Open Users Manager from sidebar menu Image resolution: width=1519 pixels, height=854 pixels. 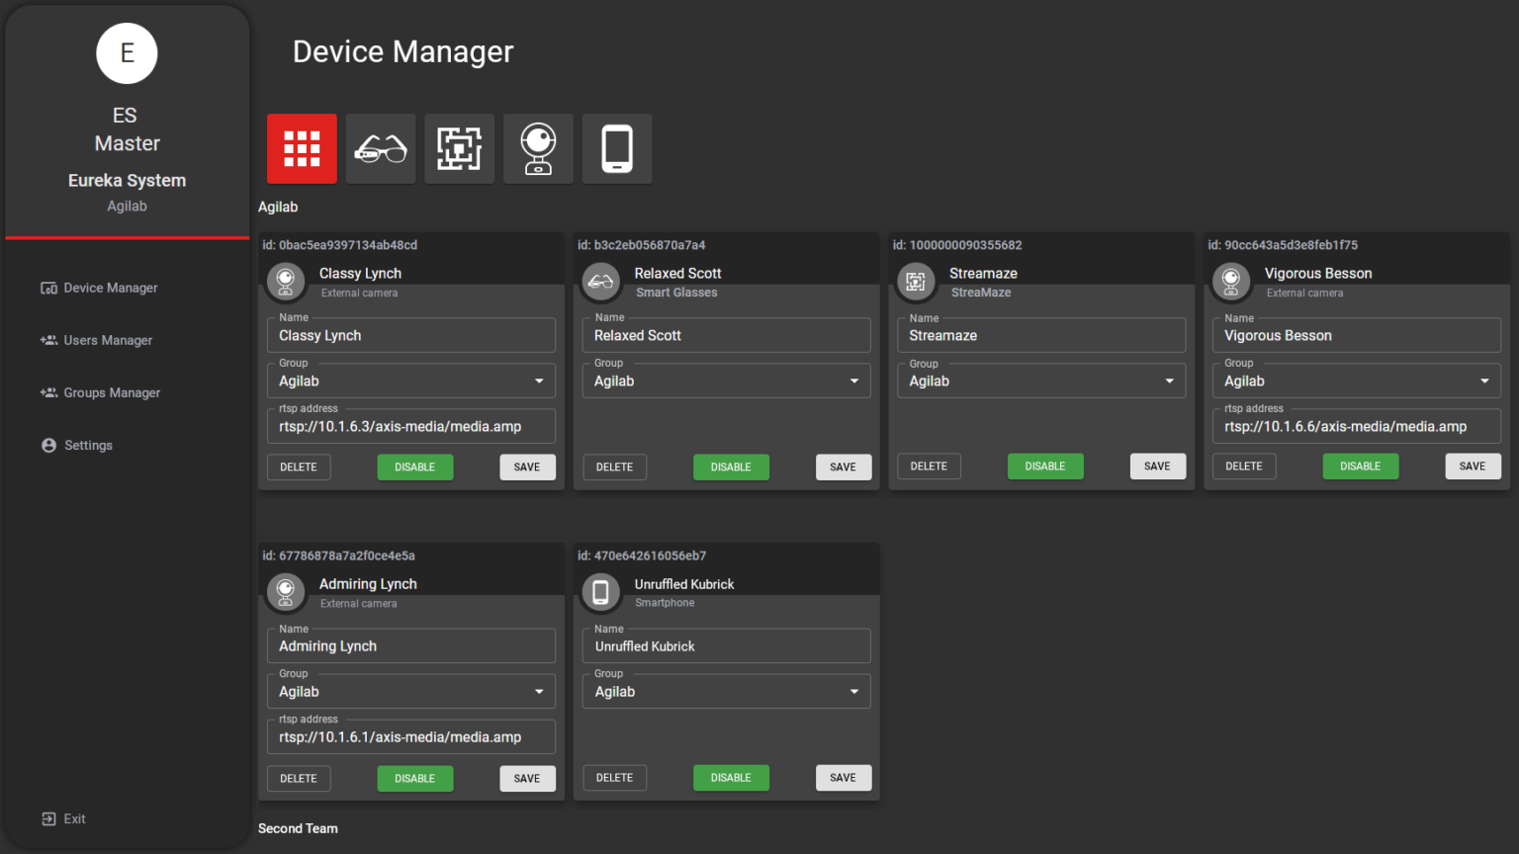tap(96, 340)
